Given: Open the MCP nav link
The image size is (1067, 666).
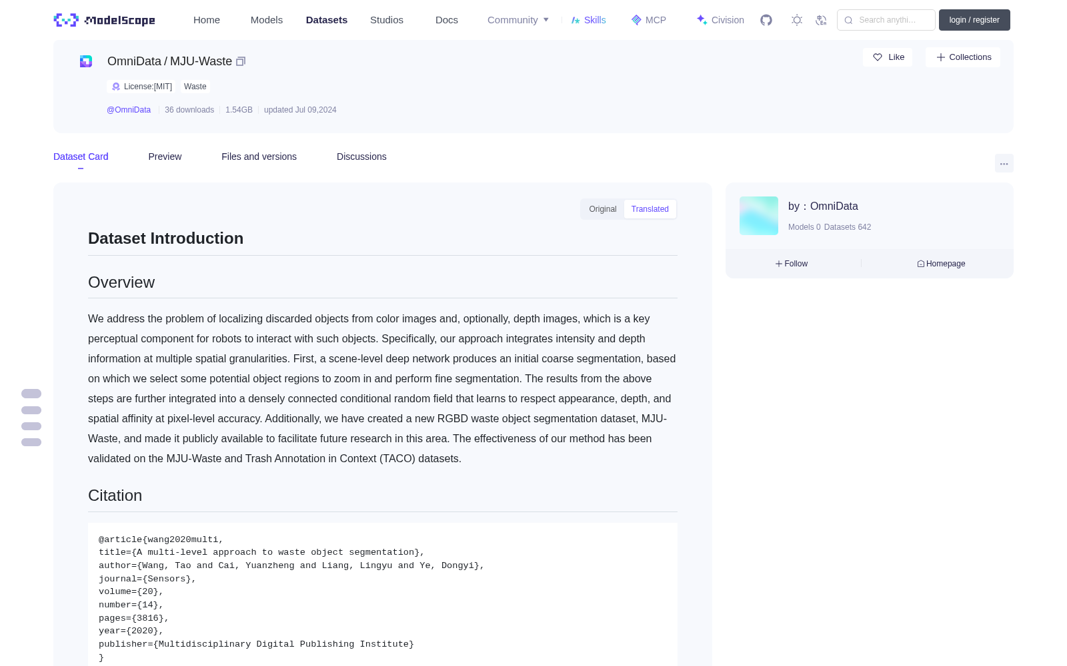Looking at the screenshot, I should click(649, 20).
